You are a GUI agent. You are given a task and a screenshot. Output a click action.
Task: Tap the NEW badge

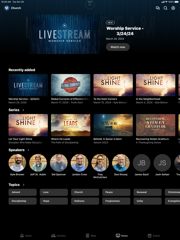[x=110, y=22]
